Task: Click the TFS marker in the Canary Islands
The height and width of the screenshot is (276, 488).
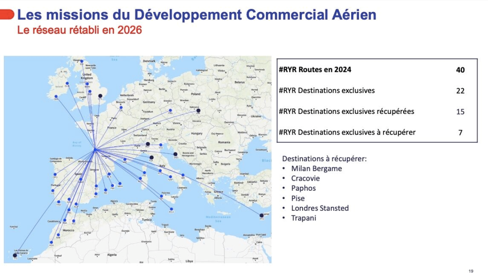Action: click(15, 256)
